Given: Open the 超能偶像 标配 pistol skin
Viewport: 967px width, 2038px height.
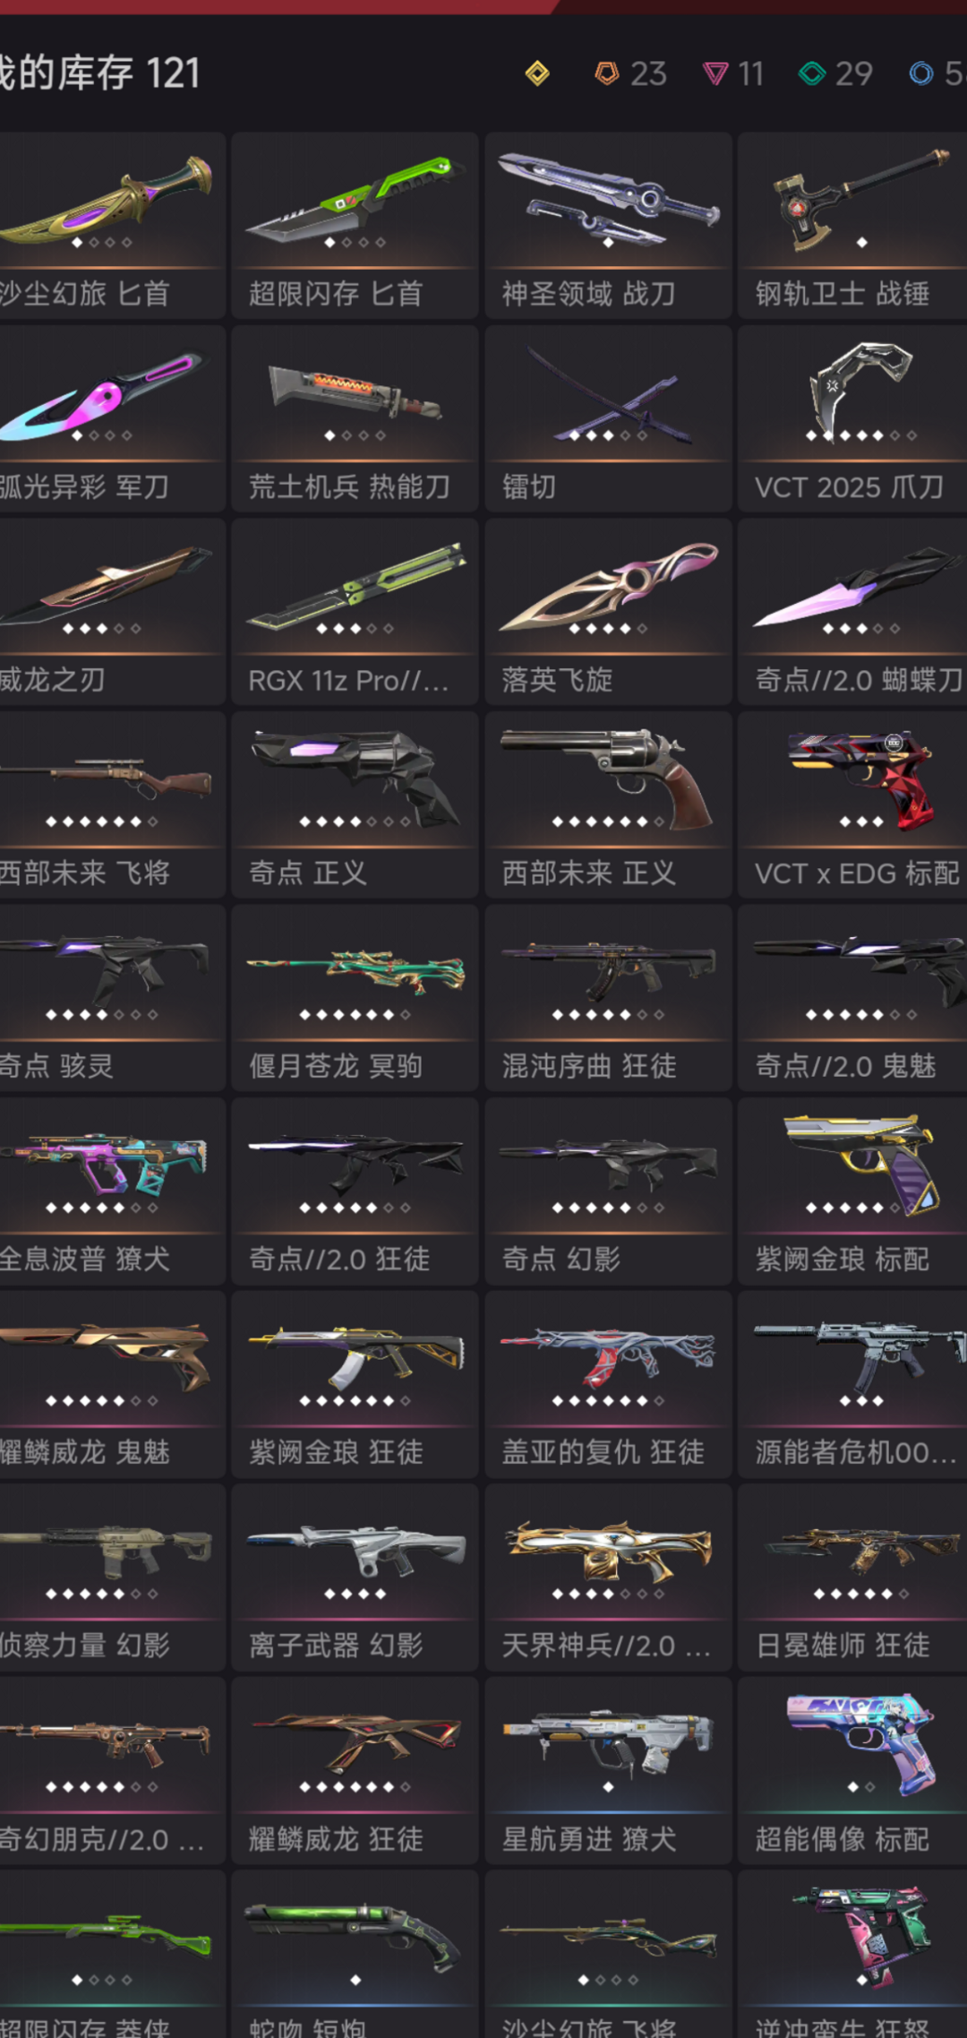Looking at the screenshot, I should 852,1770.
